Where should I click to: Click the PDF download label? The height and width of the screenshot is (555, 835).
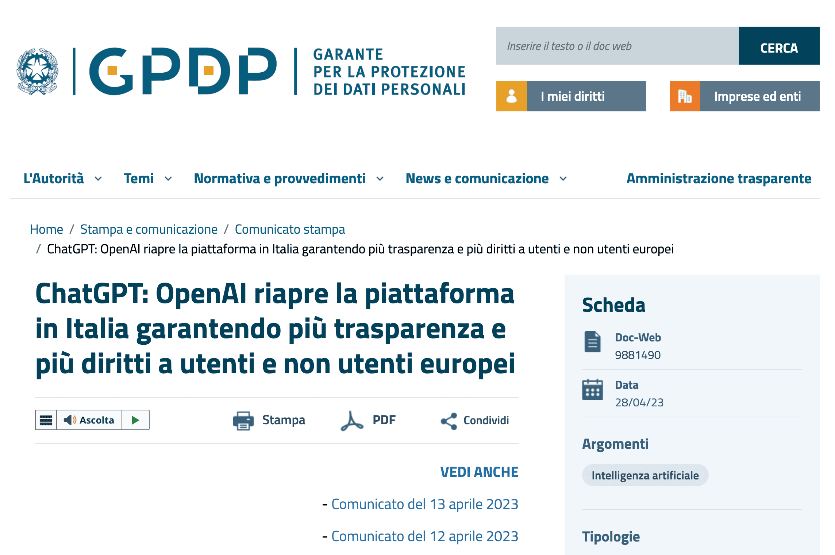(384, 420)
